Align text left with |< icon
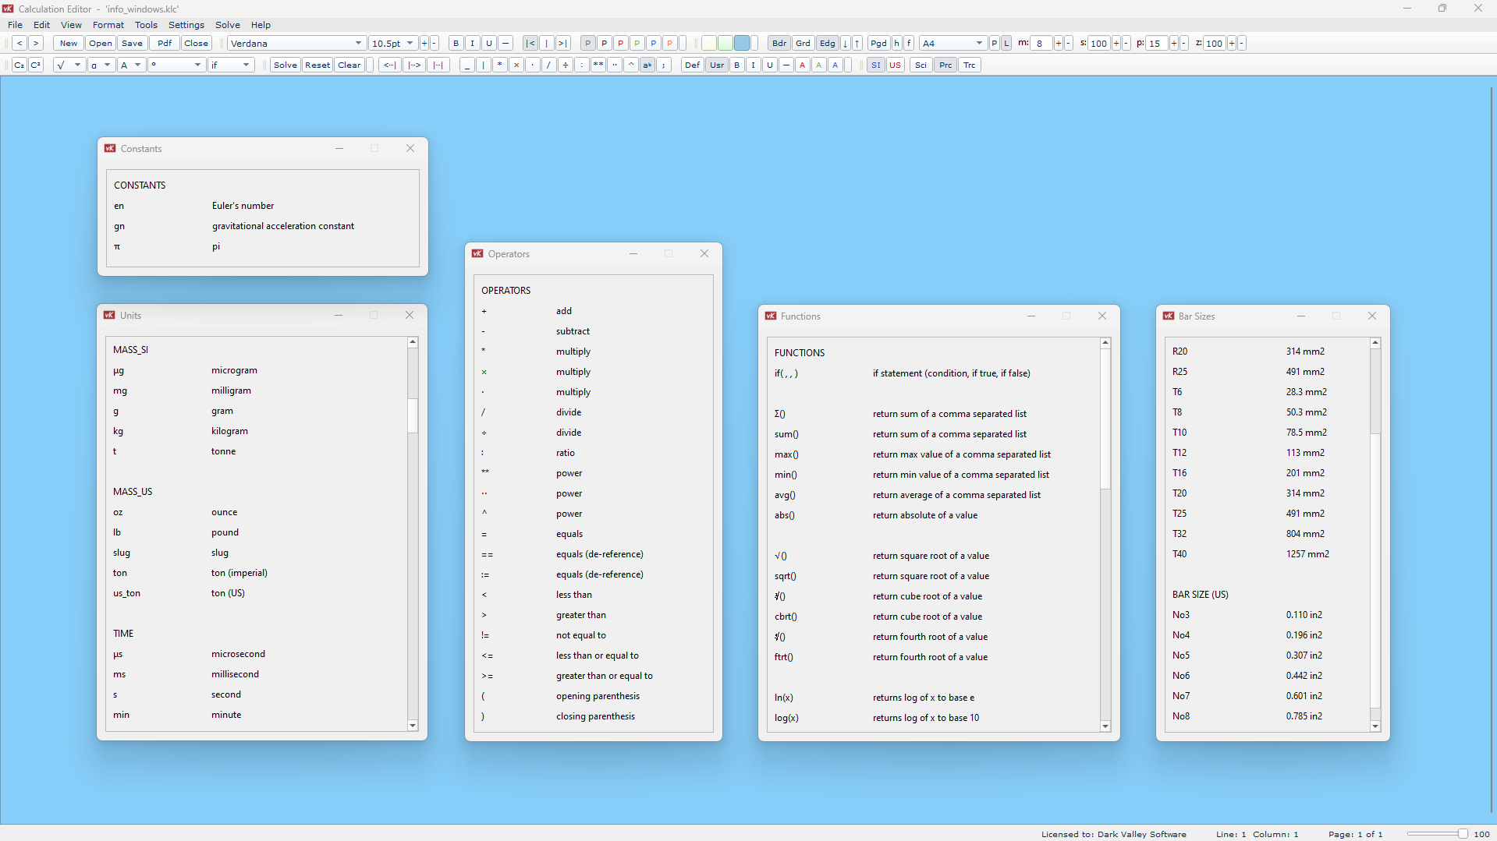The image size is (1497, 841). (530, 44)
